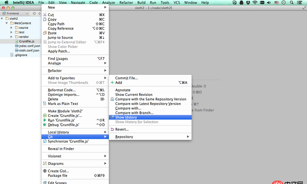The height and width of the screenshot is (184, 307).
Task: Click the Revert arrow icon
Action: [x=112, y=129]
